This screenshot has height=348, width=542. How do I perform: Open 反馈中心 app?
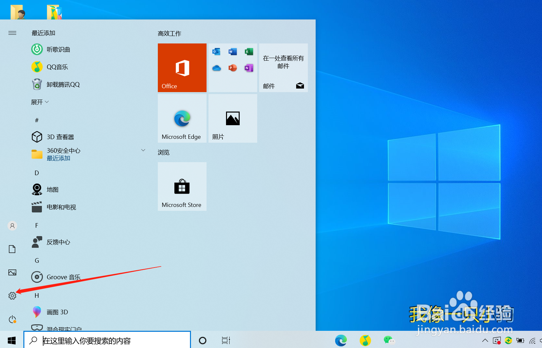pos(88,242)
